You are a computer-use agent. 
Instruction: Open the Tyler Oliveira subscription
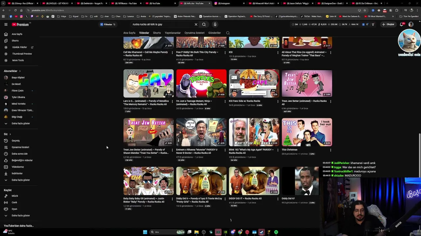[19, 97]
